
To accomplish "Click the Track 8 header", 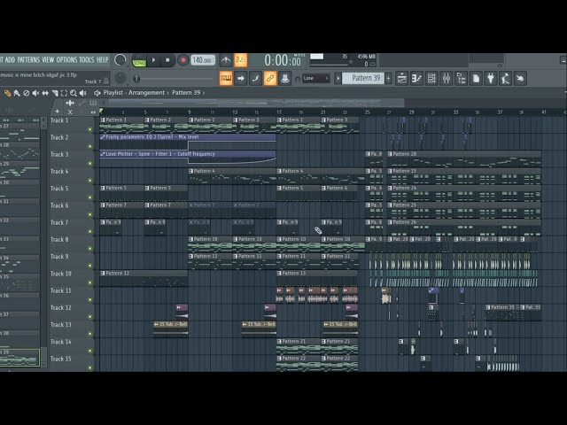I will pyautogui.click(x=71, y=243).
